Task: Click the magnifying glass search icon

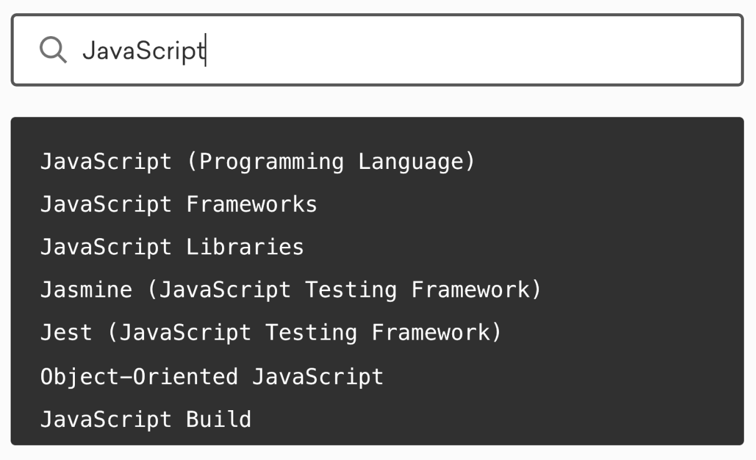Action: coord(53,49)
